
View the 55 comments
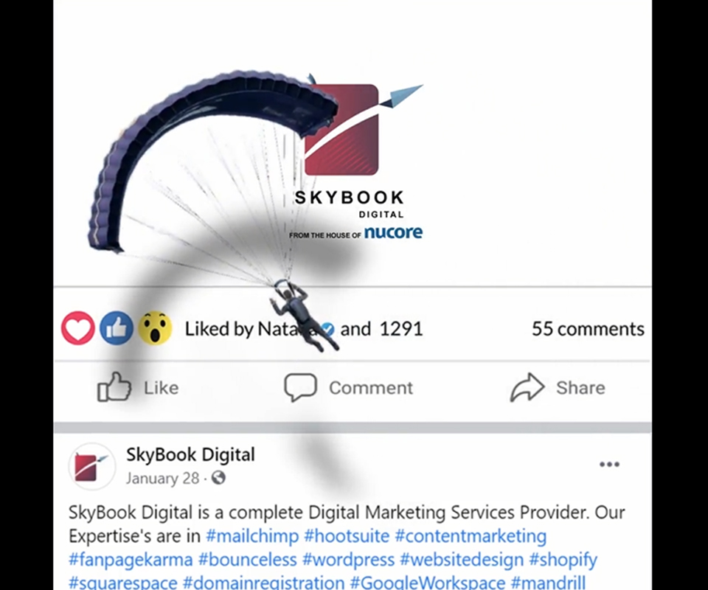click(x=588, y=329)
